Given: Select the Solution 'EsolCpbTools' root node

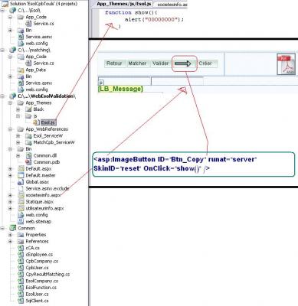Looking at the screenshot, I should tap(44, 4).
